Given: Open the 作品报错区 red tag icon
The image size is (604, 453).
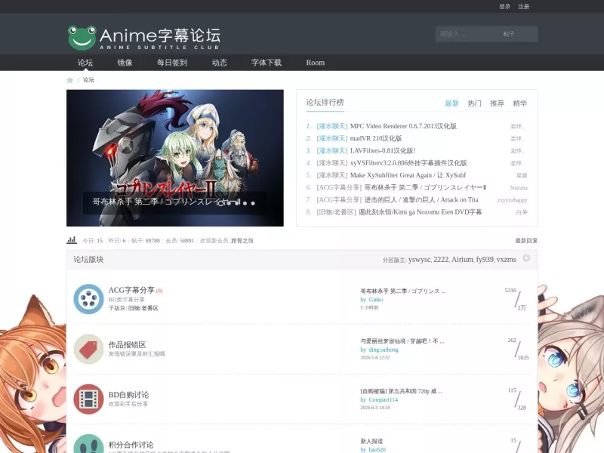Looking at the screenshot, I should point(88,349).
